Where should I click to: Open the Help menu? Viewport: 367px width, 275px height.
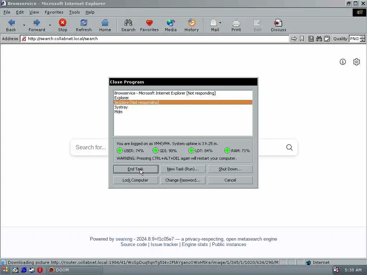(90, 12)
